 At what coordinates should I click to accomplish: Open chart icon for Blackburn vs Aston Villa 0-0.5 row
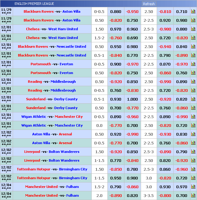(x=193, y=12)
